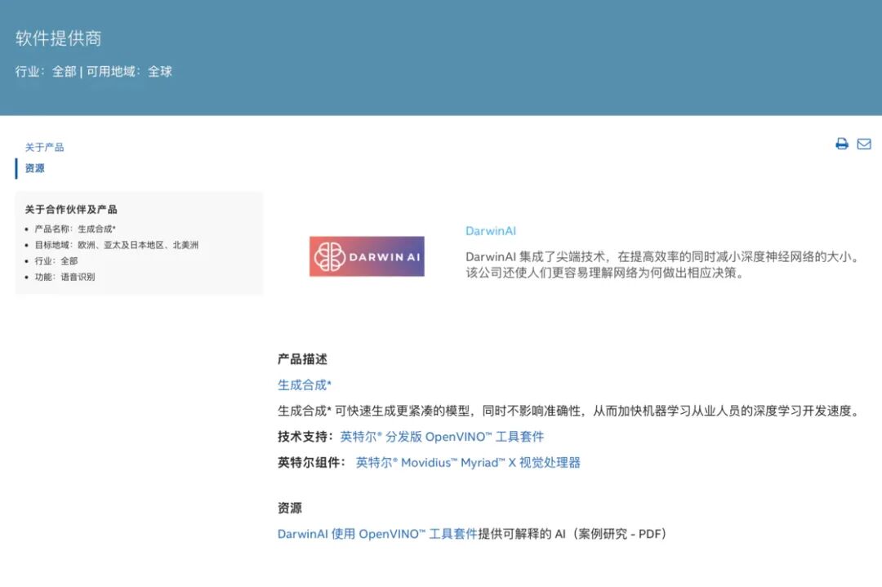Click the 技术支持 label

coord(305,437)
